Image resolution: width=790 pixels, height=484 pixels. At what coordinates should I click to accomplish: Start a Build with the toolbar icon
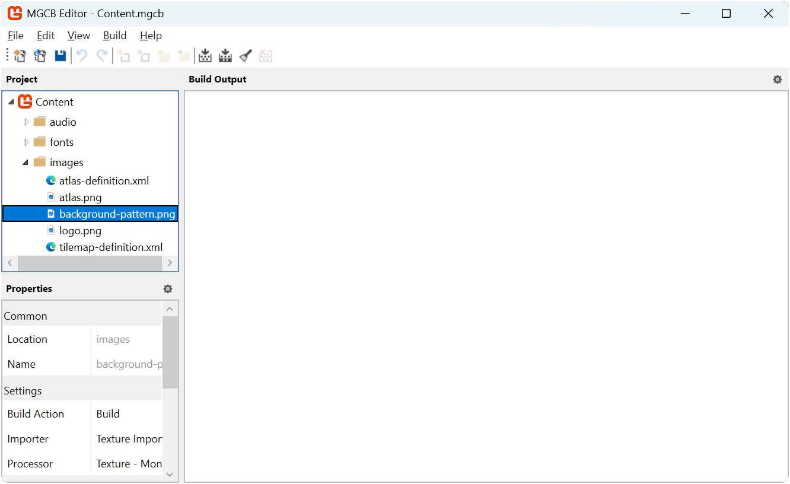[205, 55]
